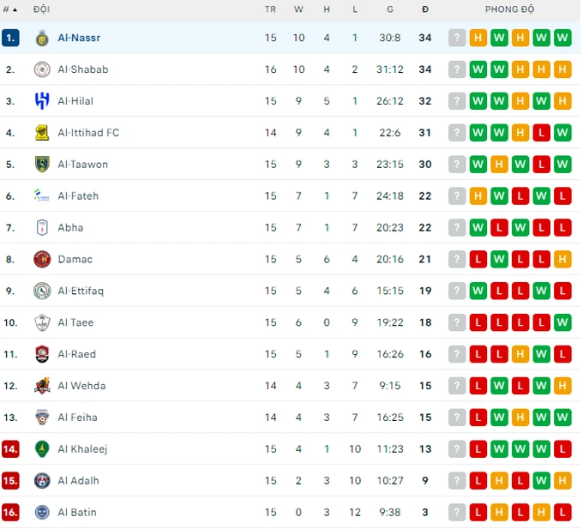Screen dimensions: 583x529
Task: Click the Al-Raed club emblem
Action: click(x=42, y=354)
